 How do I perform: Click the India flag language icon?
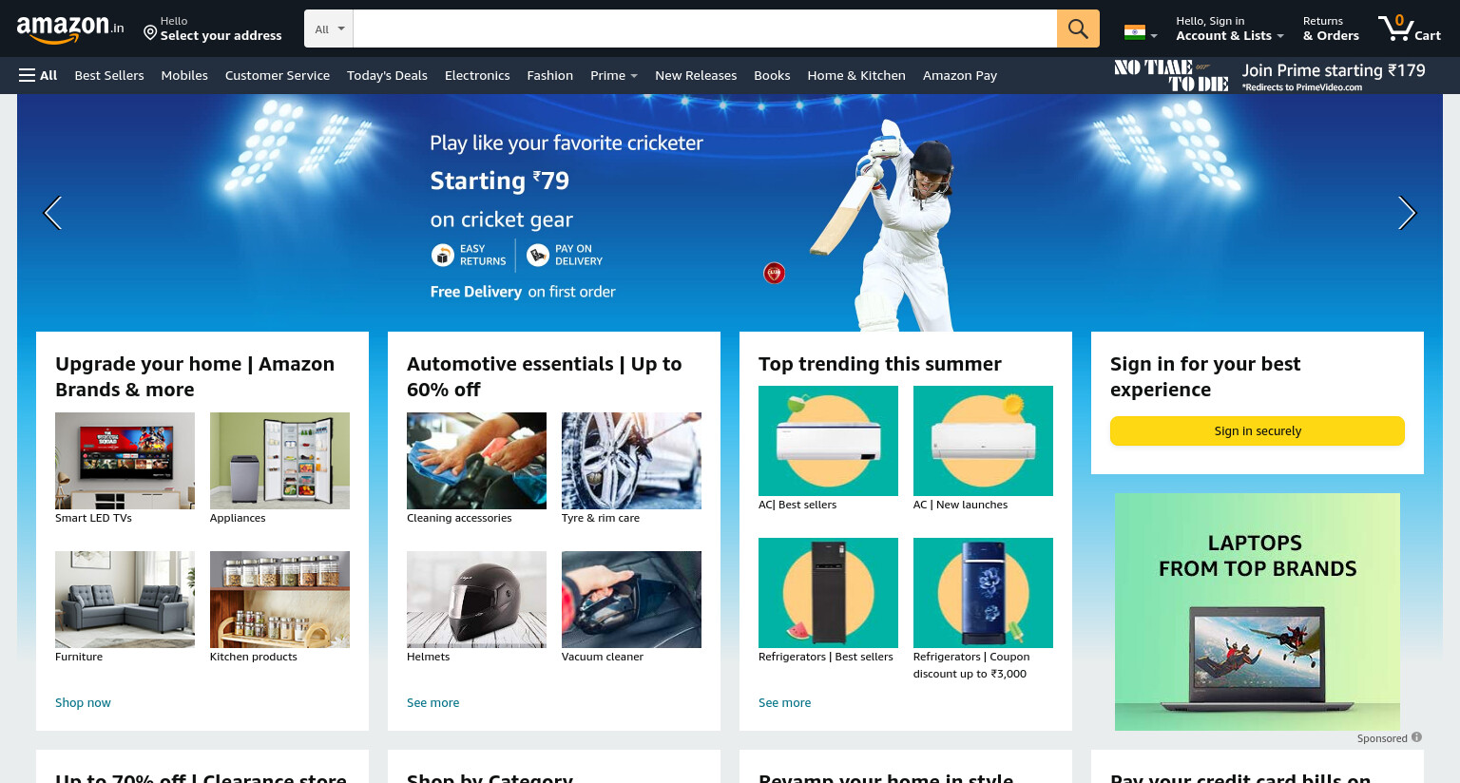click(x=1135, y=32)
